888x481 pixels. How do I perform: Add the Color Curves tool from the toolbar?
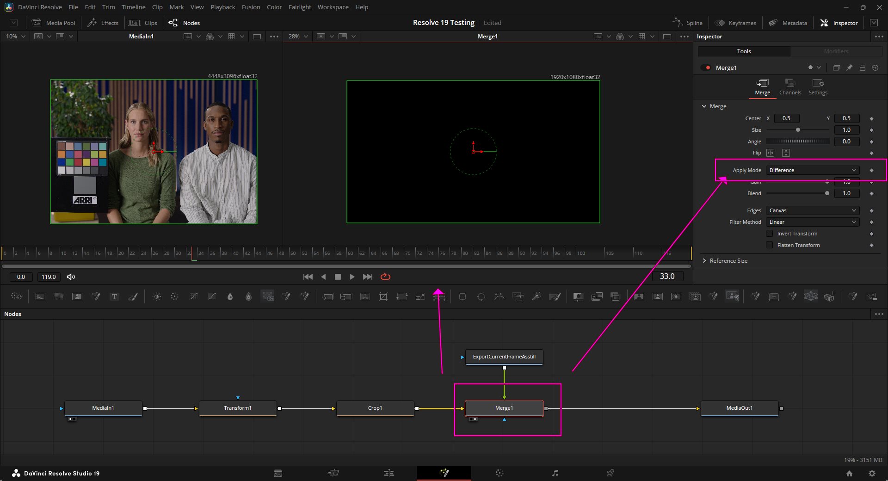coord(193,297)
